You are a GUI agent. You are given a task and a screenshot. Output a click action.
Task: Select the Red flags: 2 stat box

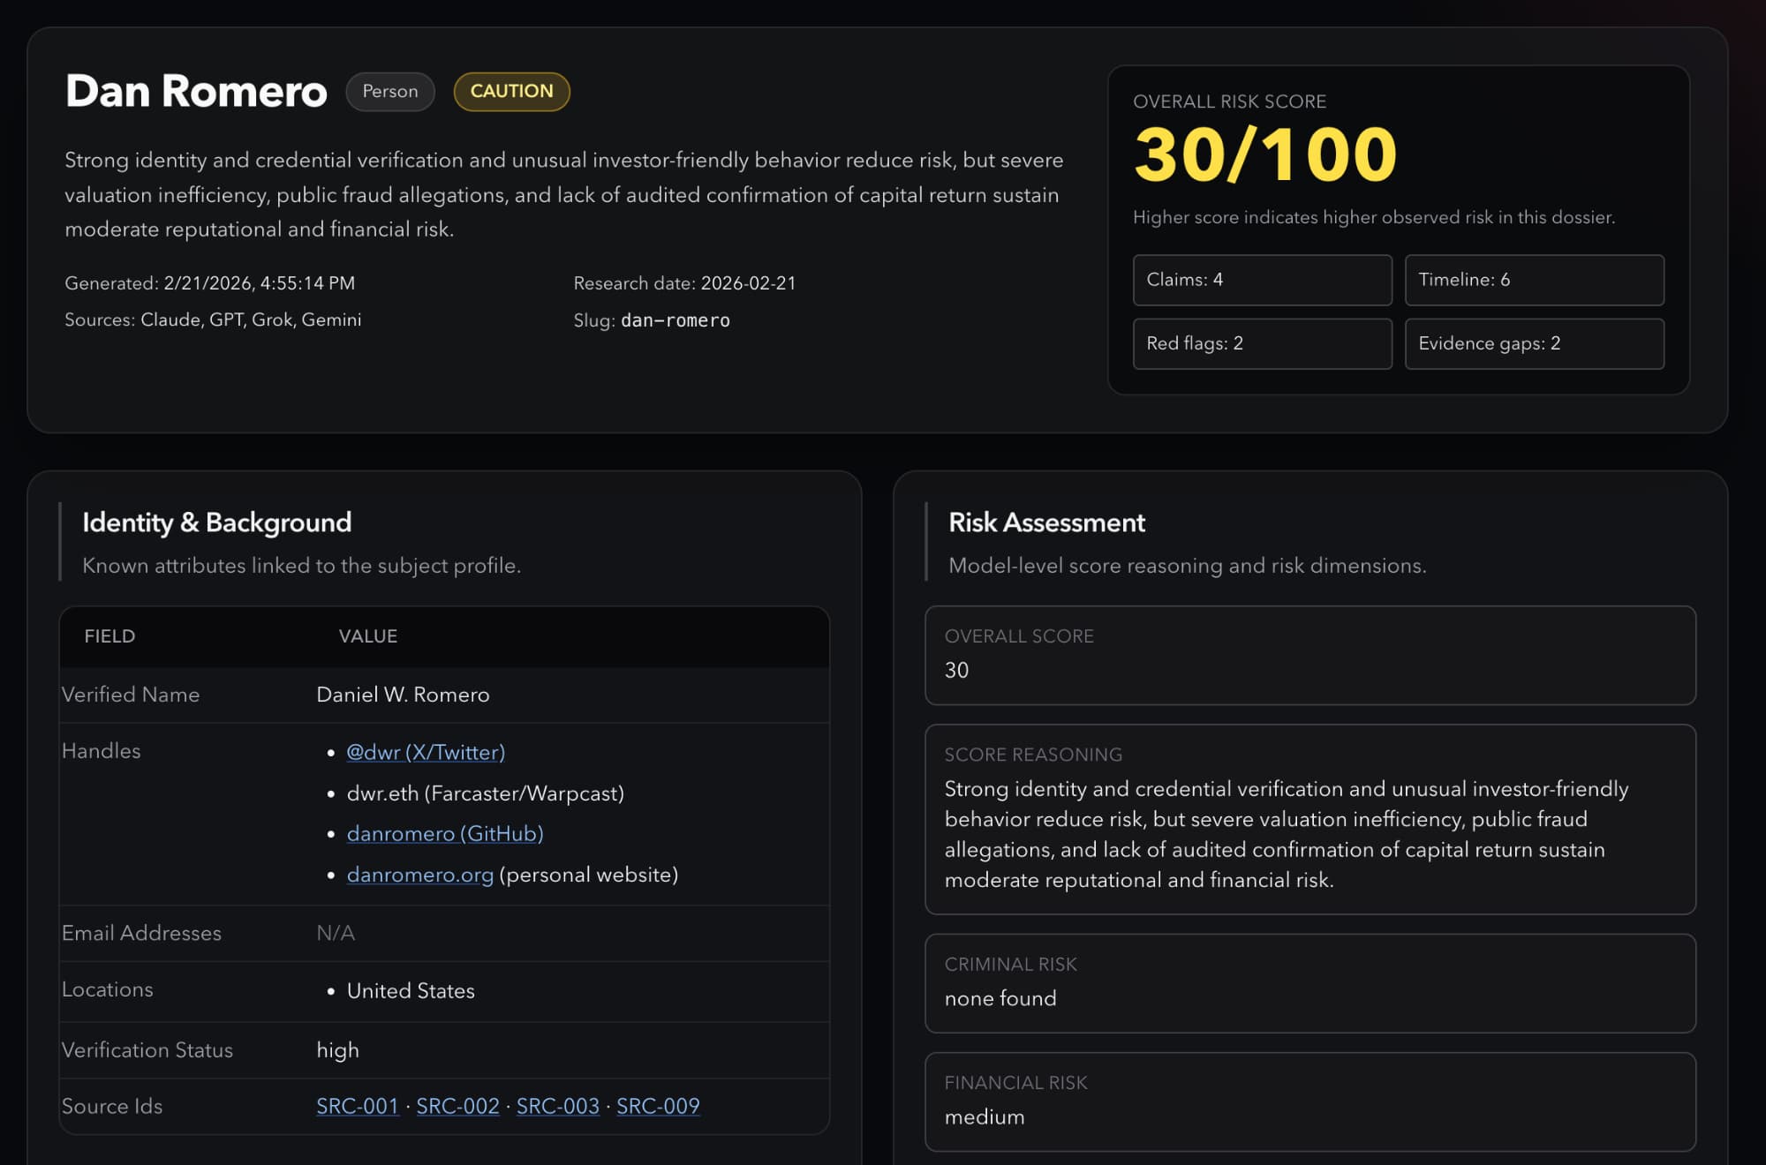point(1262,343)
